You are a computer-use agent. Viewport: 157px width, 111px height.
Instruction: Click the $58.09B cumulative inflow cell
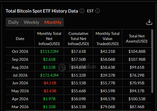(78, 99)
